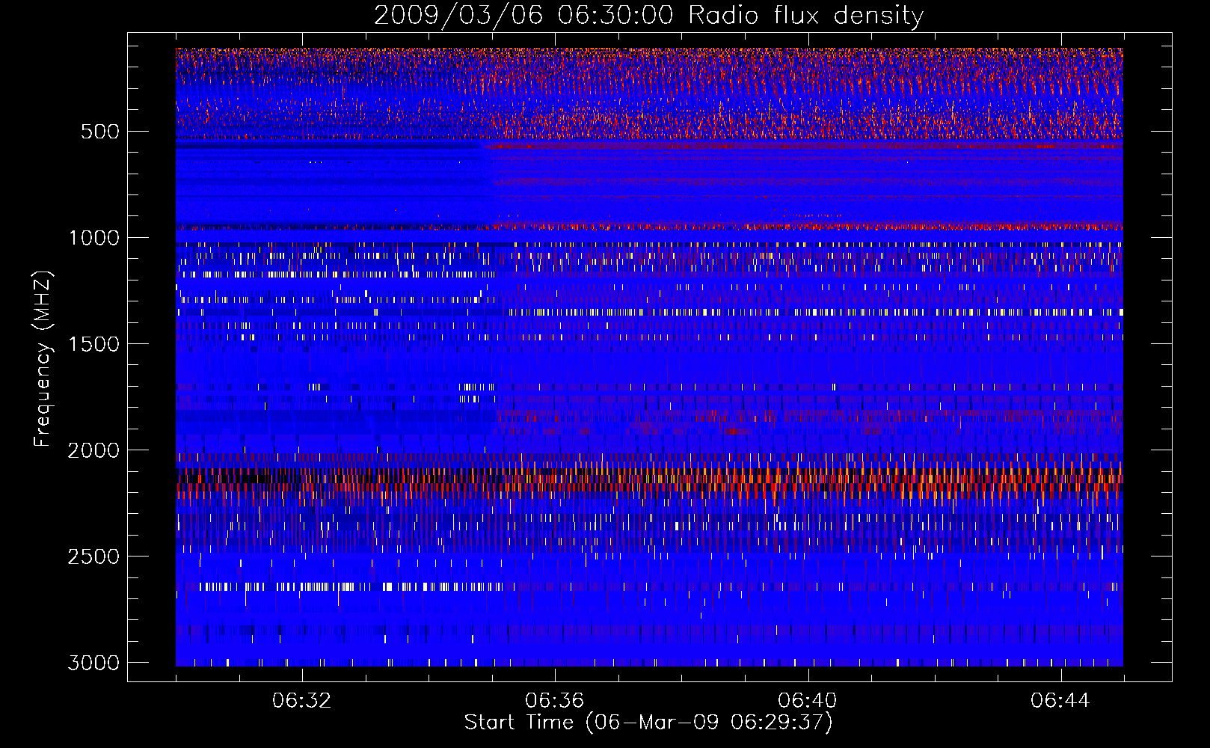Click the plot title '2009/03/06 06:30:00 Radio flux density'
This screenshot has height=748, width=1210.
tap(648, 16)
